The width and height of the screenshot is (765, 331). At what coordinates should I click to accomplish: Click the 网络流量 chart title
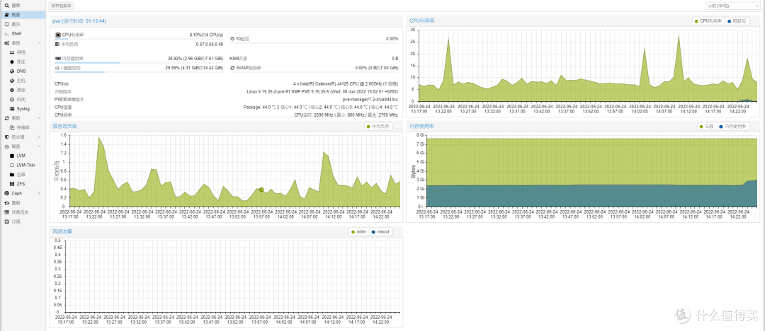click(x=62, y=231)
